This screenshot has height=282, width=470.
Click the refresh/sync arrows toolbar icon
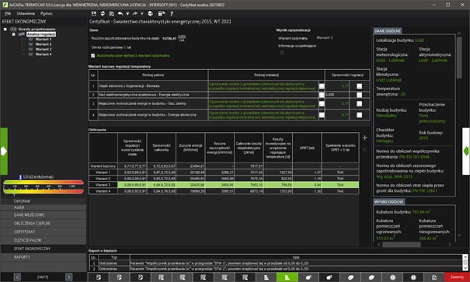coord(103,13)
